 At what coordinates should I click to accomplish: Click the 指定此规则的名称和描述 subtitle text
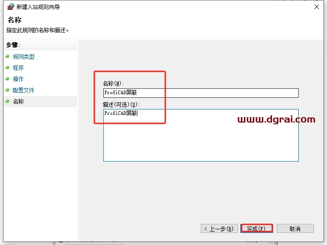tap(38, 31)
